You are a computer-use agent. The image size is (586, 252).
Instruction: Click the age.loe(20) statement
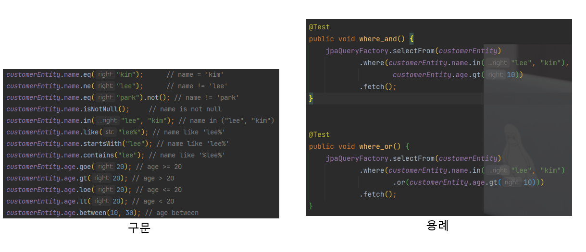(69, 190)
